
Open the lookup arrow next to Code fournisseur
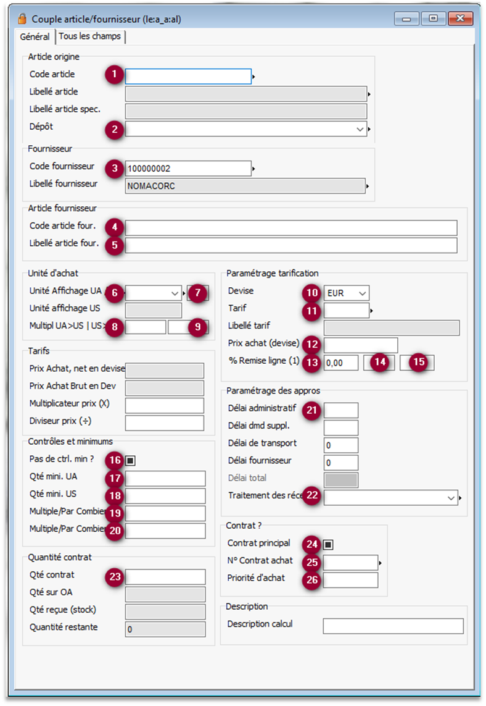tap(254, 168)
